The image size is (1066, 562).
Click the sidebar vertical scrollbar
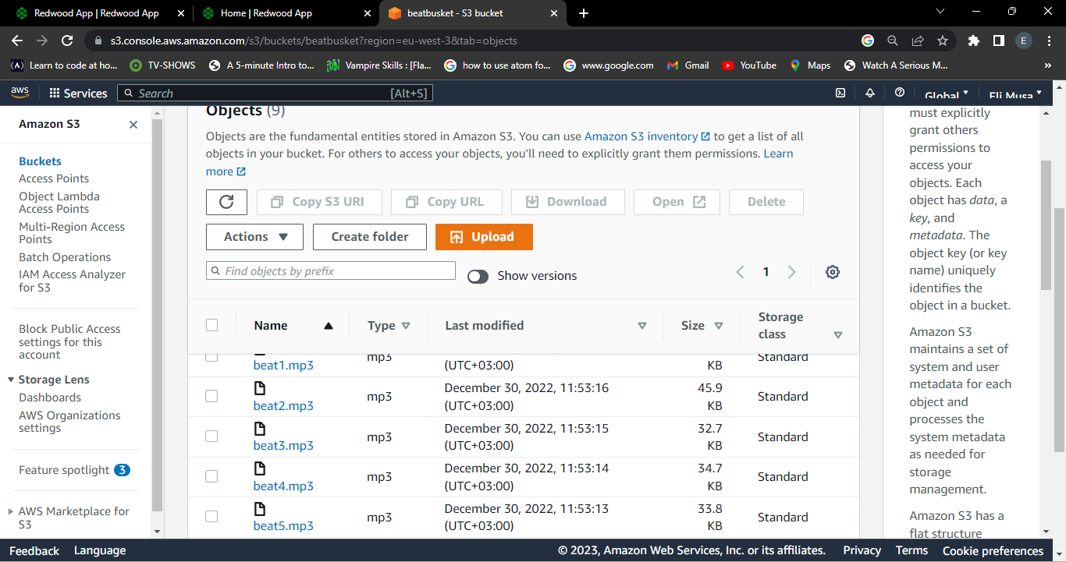[x=157, y=316]
